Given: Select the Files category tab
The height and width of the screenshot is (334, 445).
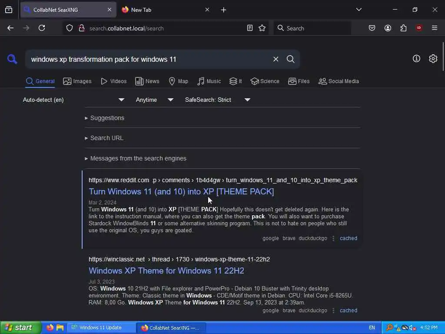Looking at the screenshot, I should [299, 81].
